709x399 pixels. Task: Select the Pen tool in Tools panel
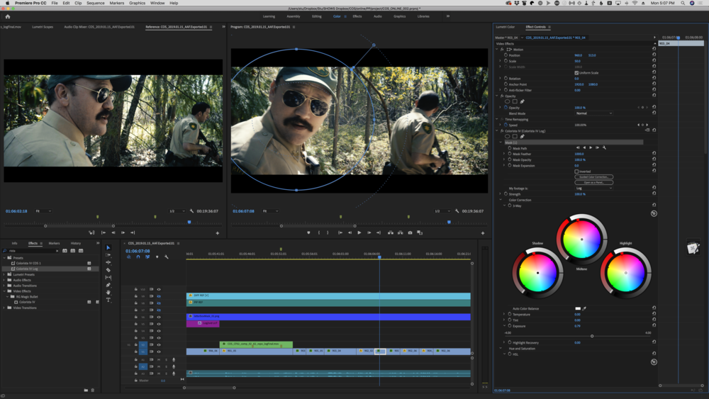tap(108, 285)
